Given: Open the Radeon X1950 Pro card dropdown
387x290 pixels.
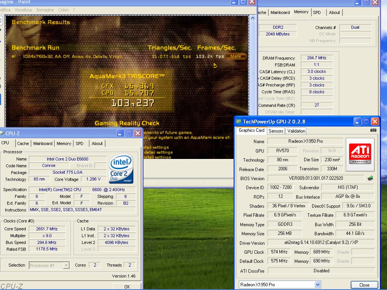Looking at the screenshot, I should click(318, 285).
